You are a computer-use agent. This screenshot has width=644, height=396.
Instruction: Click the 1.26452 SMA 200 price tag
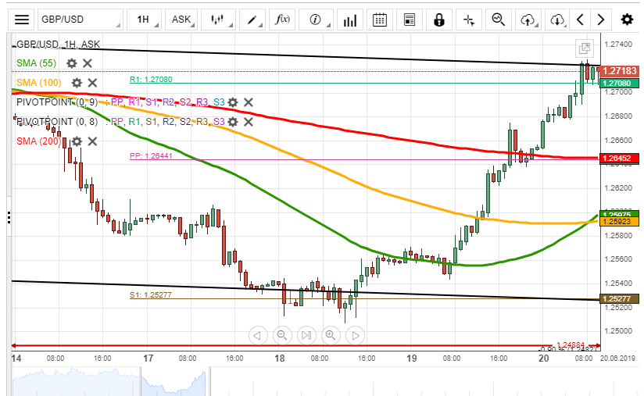[x=619, y=158]
